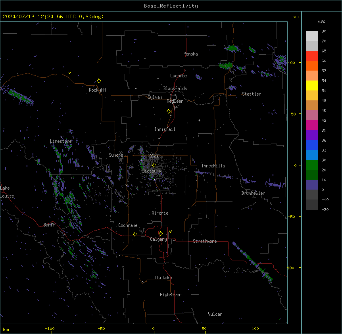
Task: Click the Okotoks label
Action: pos(163,278)
